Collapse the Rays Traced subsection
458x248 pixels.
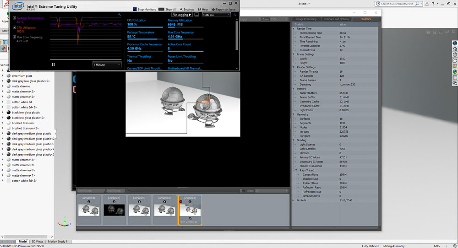pos(296,170)
